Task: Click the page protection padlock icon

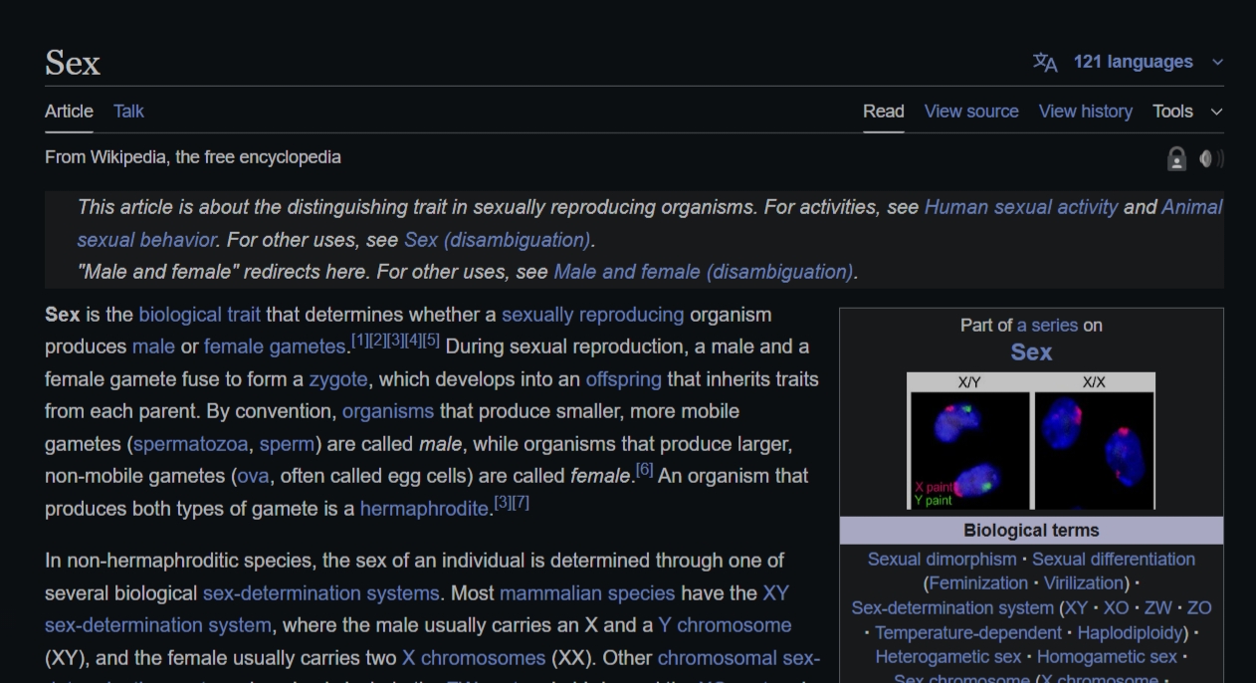Action: 1176,158
